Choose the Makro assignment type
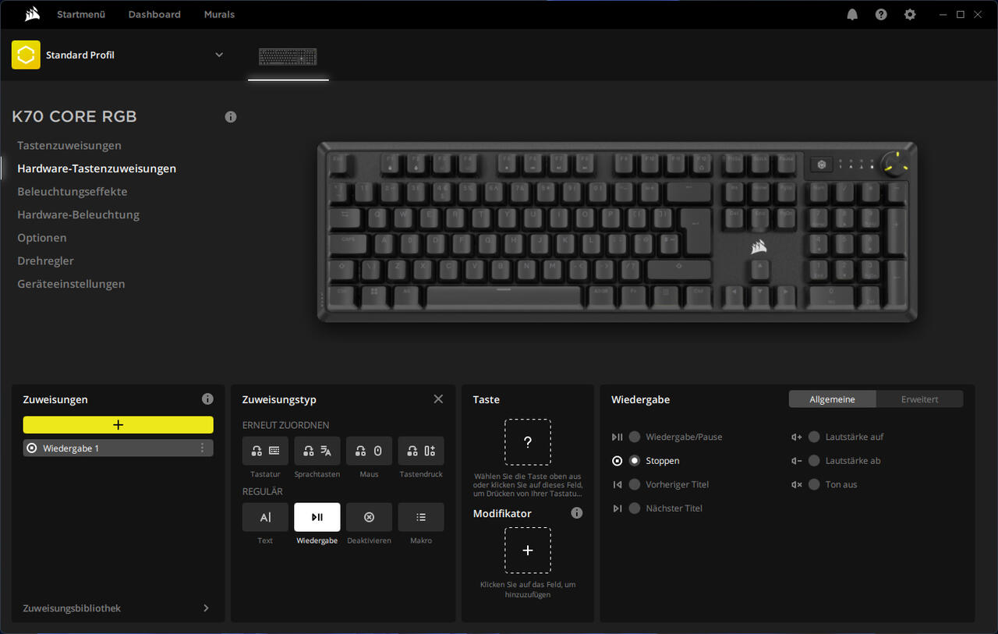This screenshot has width=998, height=634. click(x=421, y=517)
